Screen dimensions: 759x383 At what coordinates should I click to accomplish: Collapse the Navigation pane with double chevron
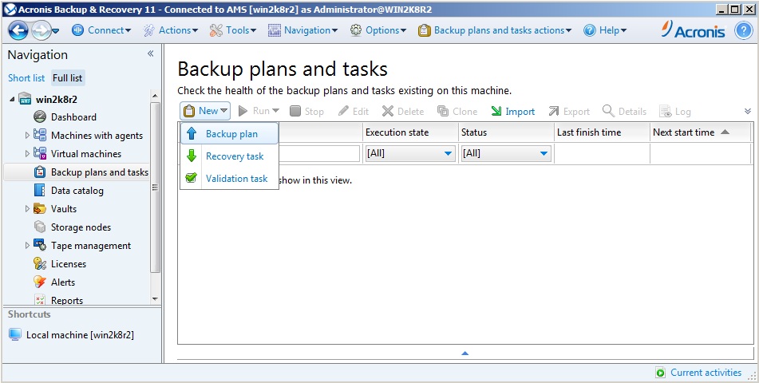pos(151,53)
